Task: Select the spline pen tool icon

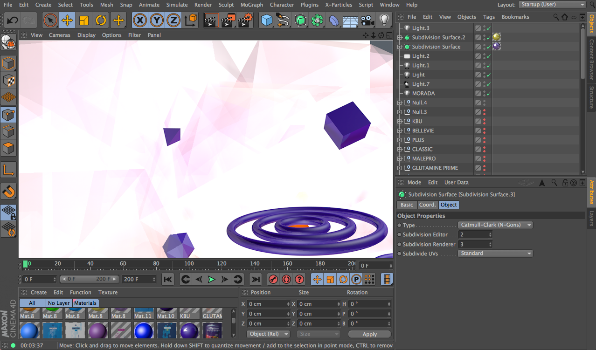Action: pos(284,21)
